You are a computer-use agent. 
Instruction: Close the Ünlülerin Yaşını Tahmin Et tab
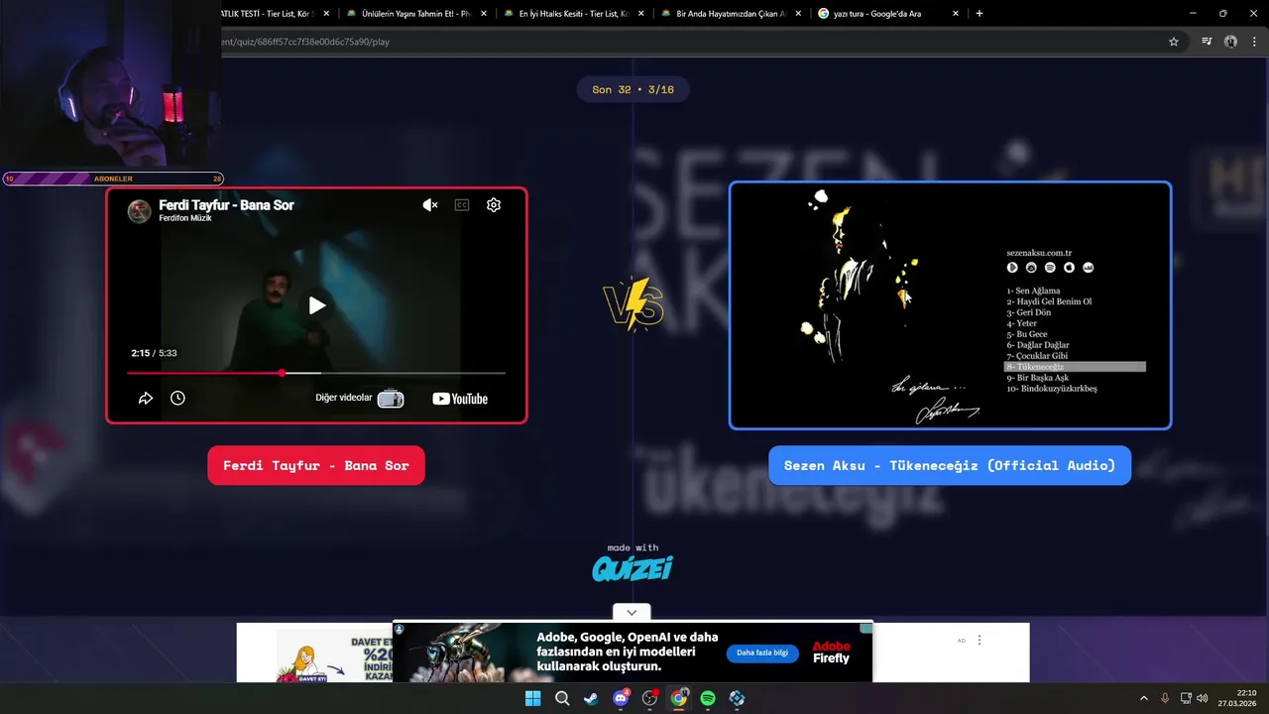484,14
